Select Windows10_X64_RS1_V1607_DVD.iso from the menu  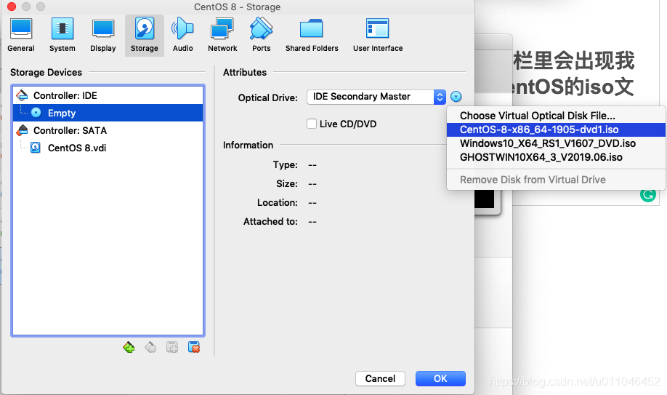(x=556, y=143)
